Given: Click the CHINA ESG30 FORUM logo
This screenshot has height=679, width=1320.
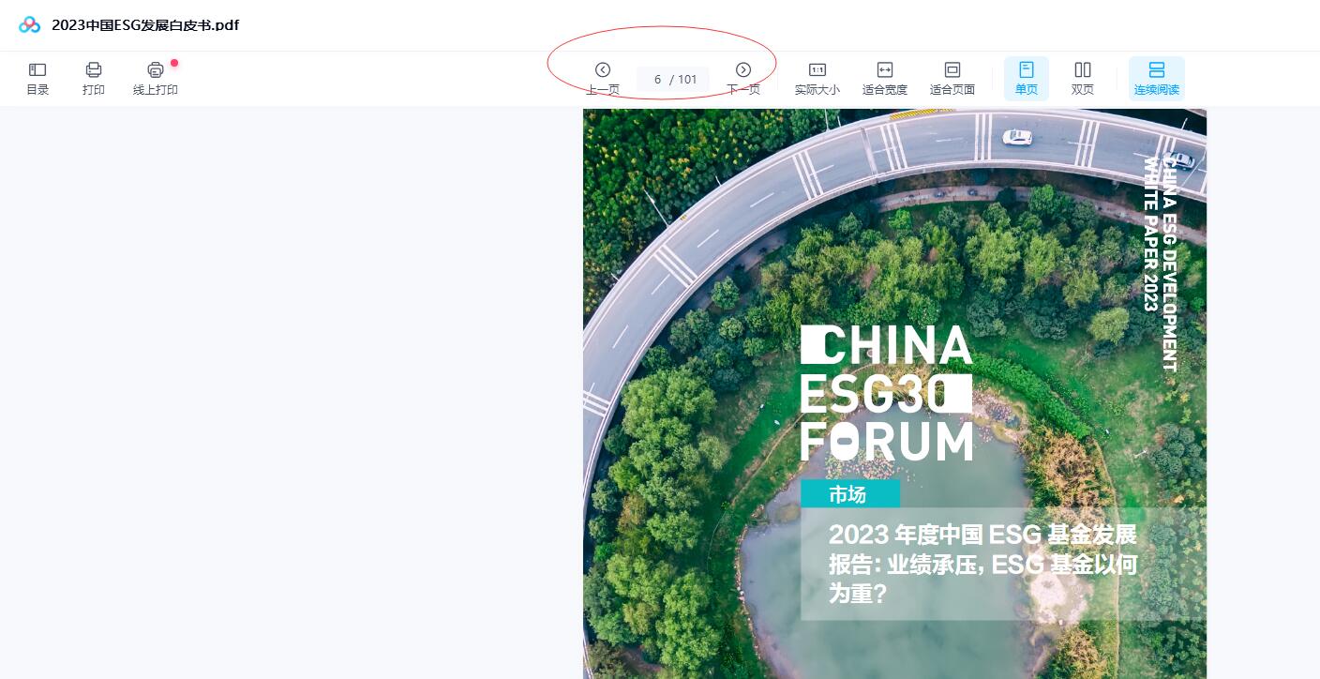Looking at the screenshot, I should click(886, 393).
